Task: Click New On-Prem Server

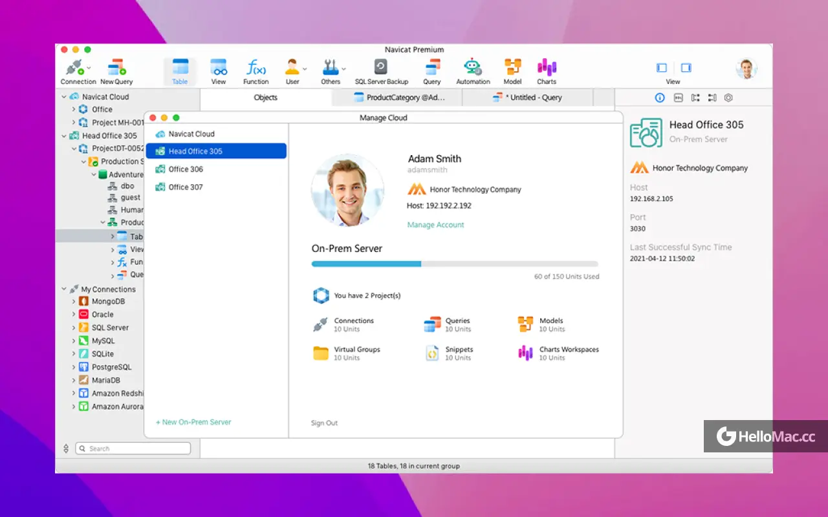Action: click(x=193, y=422)
